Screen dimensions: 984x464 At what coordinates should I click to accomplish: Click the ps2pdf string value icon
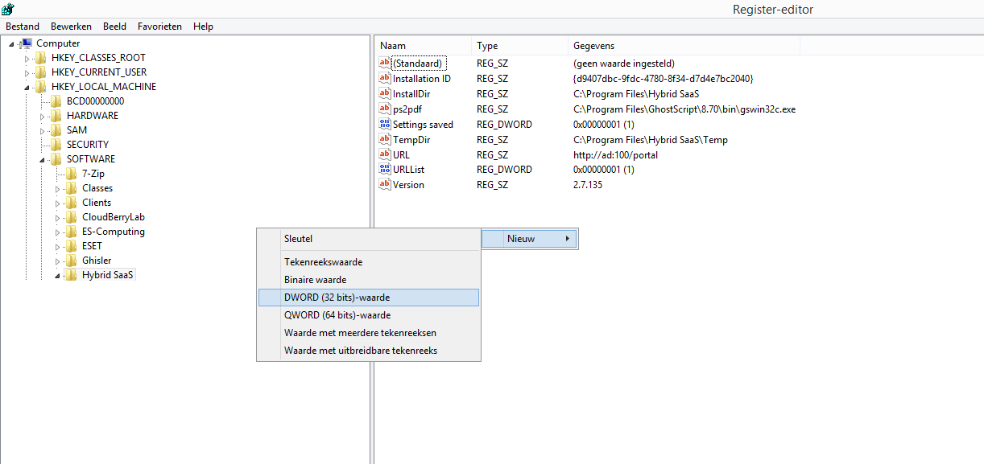point(385,109)
